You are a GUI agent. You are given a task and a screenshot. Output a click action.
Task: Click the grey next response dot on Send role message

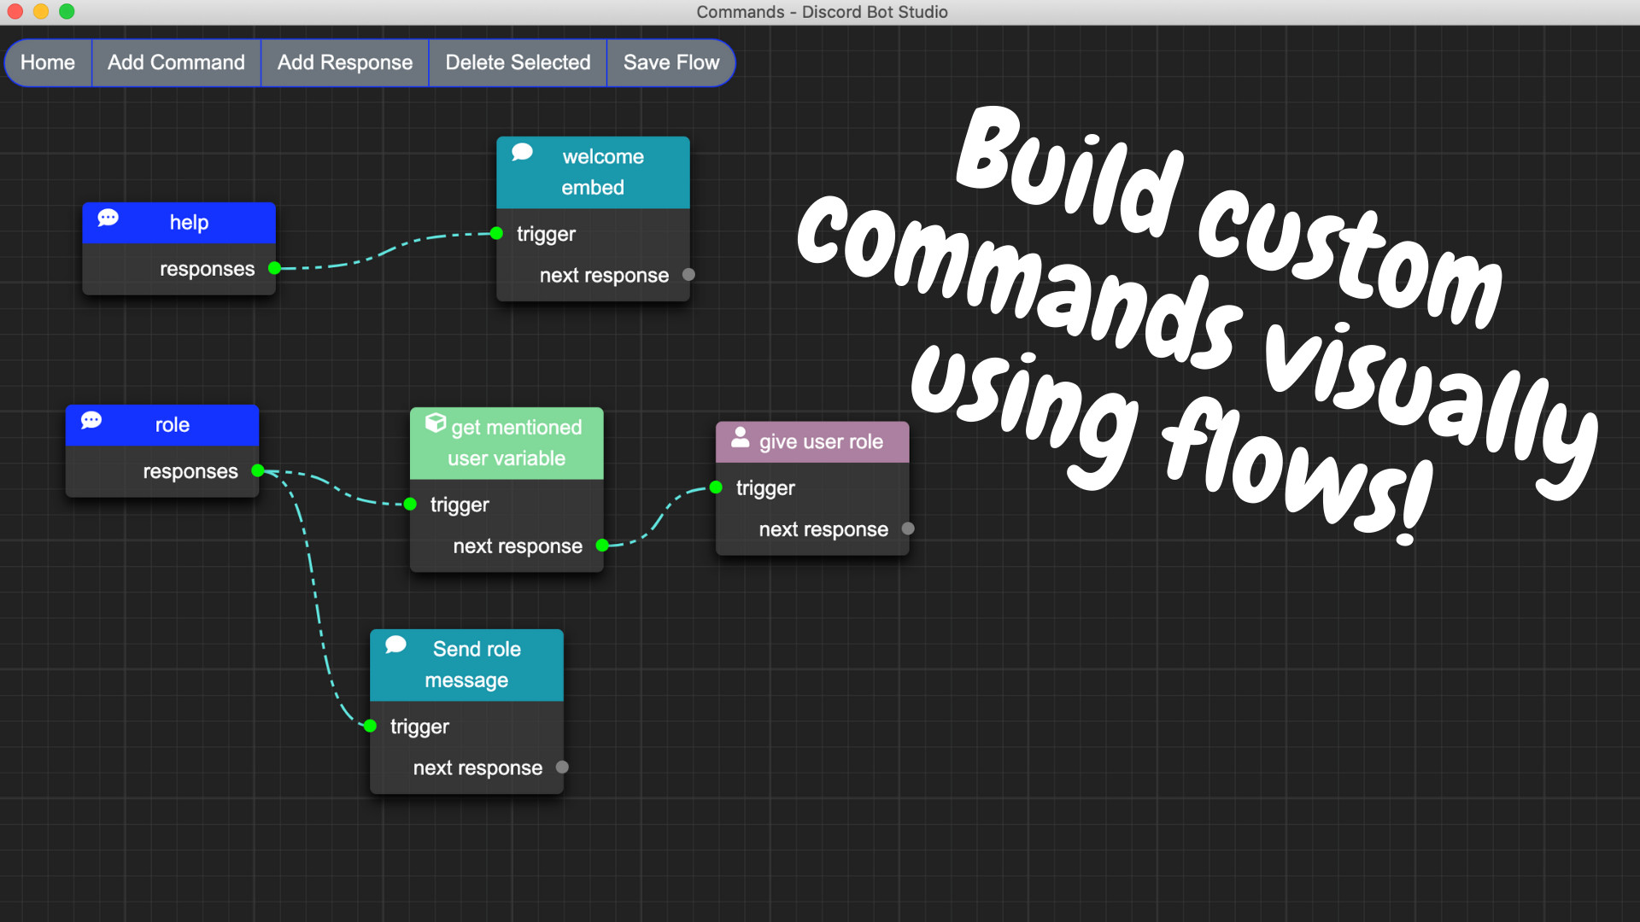[562, 767]
